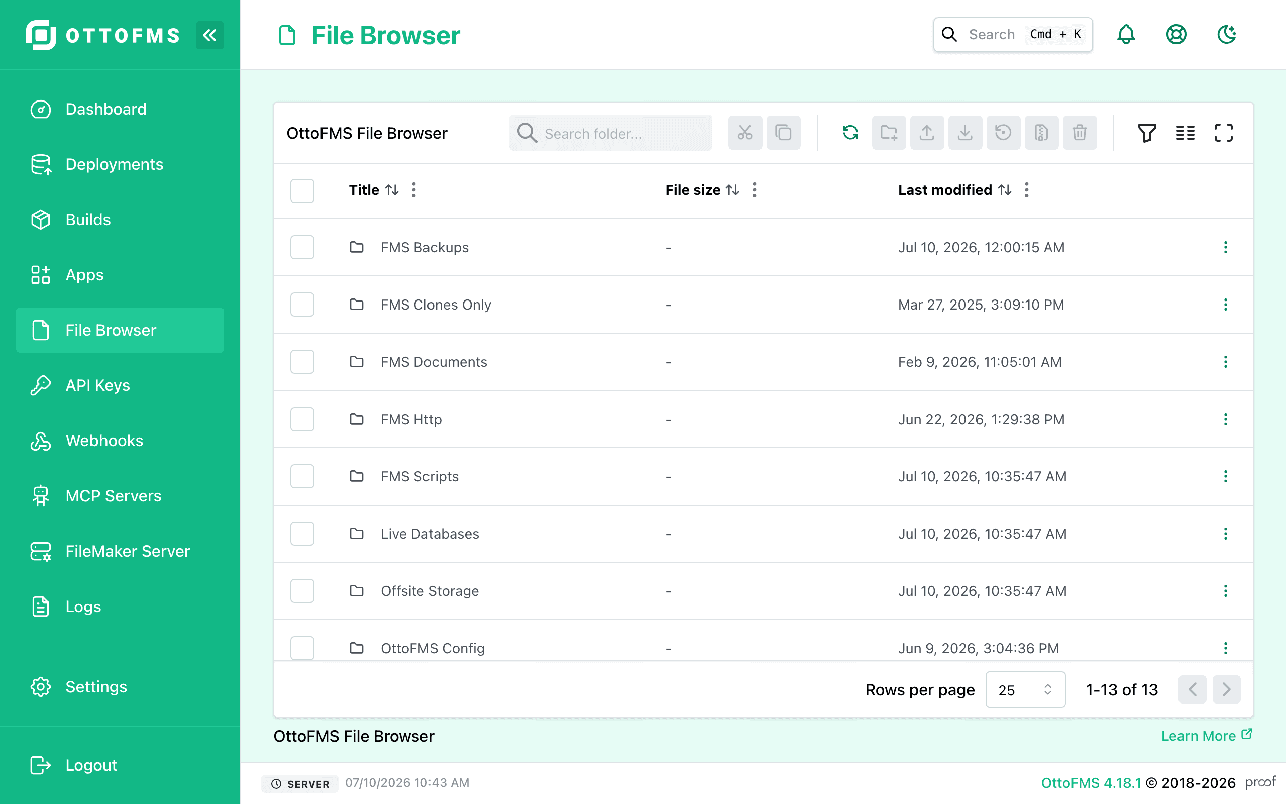This screenshot has width=1286, height=804.
Task: Create a new folder icon
Action: (889, 132)
